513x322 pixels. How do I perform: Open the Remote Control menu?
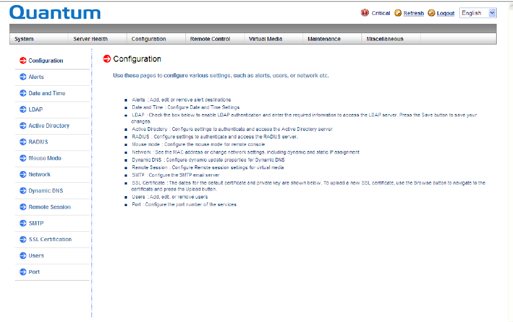tap(210, 39)
